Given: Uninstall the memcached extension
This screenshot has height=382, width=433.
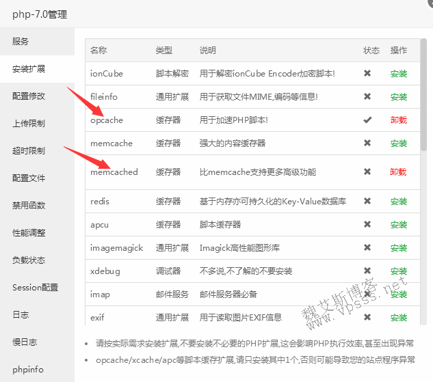Looking at the screenshot, I should pos(398,172).
